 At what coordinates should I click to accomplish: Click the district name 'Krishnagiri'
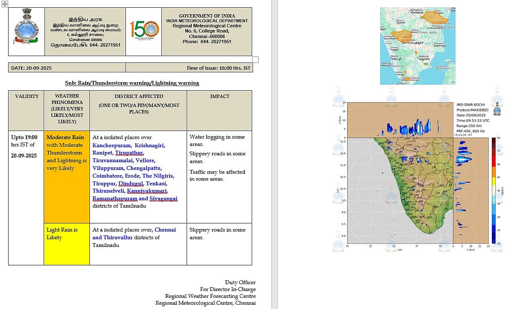pyautogui.click(x=150, y=146)
